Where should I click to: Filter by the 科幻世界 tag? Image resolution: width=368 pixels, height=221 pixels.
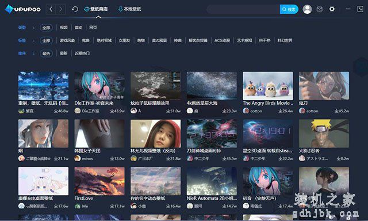(x=285, y=41)
